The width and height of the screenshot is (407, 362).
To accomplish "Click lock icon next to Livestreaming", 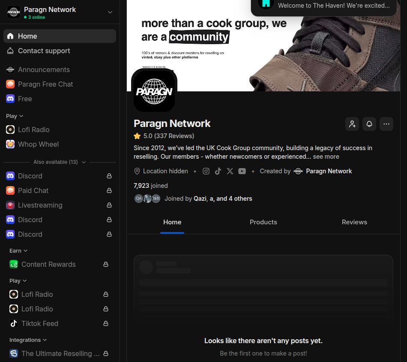I will tap(109, 205).
